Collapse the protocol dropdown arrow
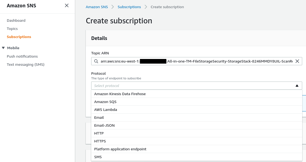The image size is (306, 162). pos(297,86)
